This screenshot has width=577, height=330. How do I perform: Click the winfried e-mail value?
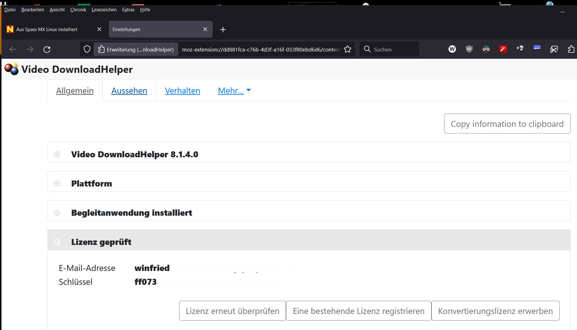[x=152, y=268]
